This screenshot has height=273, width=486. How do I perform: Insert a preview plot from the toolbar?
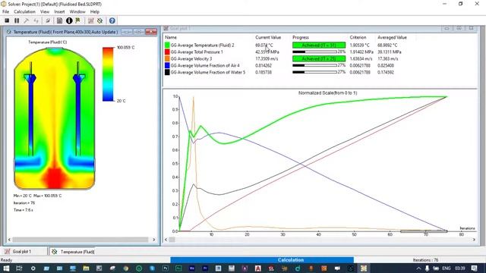click(x=99, y=20)
